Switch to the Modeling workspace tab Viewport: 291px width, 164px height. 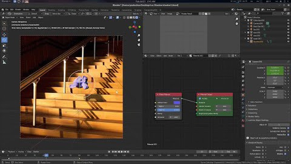pyautogui.click(x=51, y=10)
